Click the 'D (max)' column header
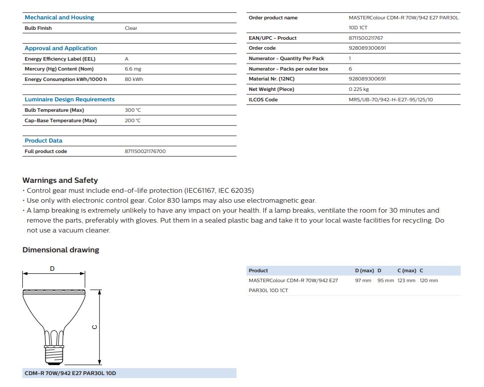Screen dimensions: 484x387 click(364, 271)
